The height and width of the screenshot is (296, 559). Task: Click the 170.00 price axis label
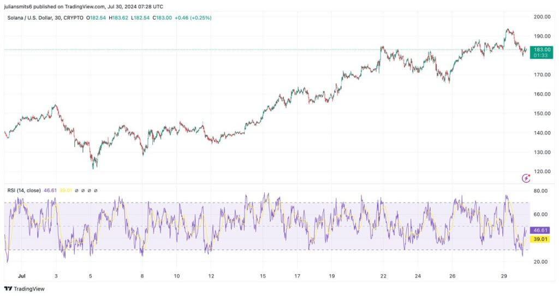(542, 75)
